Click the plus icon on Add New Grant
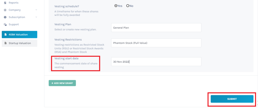 [52, 83]
